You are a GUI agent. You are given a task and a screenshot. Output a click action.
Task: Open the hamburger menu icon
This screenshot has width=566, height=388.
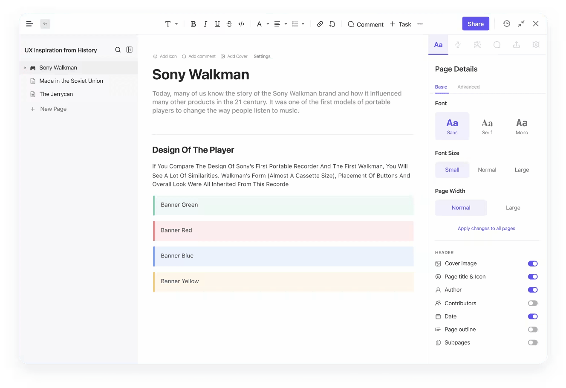tap(29, 24)
